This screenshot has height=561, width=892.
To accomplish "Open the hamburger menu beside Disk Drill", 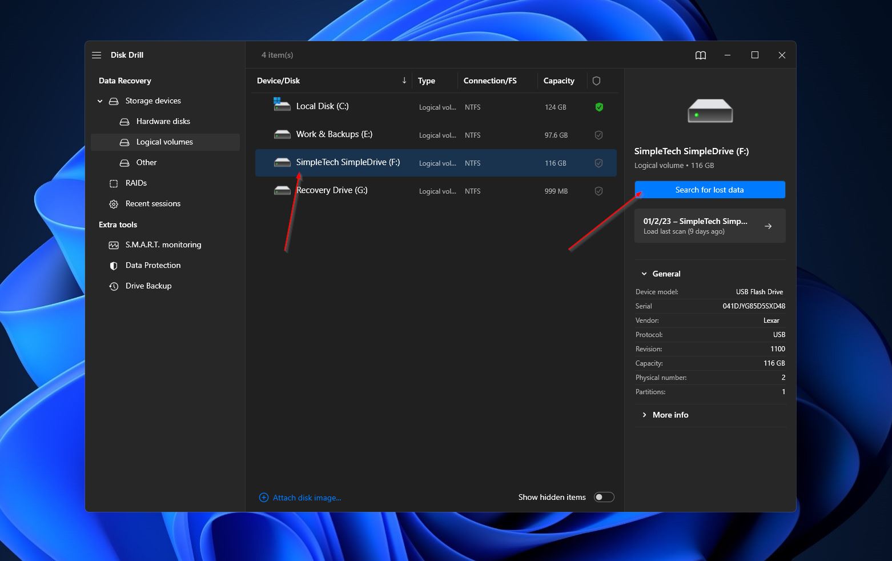I will tap(97, 55).
